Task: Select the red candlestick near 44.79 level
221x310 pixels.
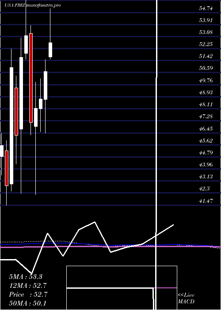Action: click(7, 168)
